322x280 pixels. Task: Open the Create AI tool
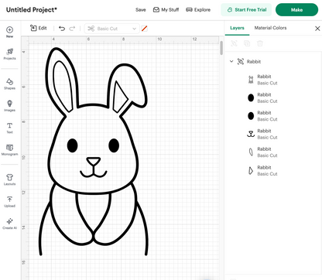pos(9,221)
